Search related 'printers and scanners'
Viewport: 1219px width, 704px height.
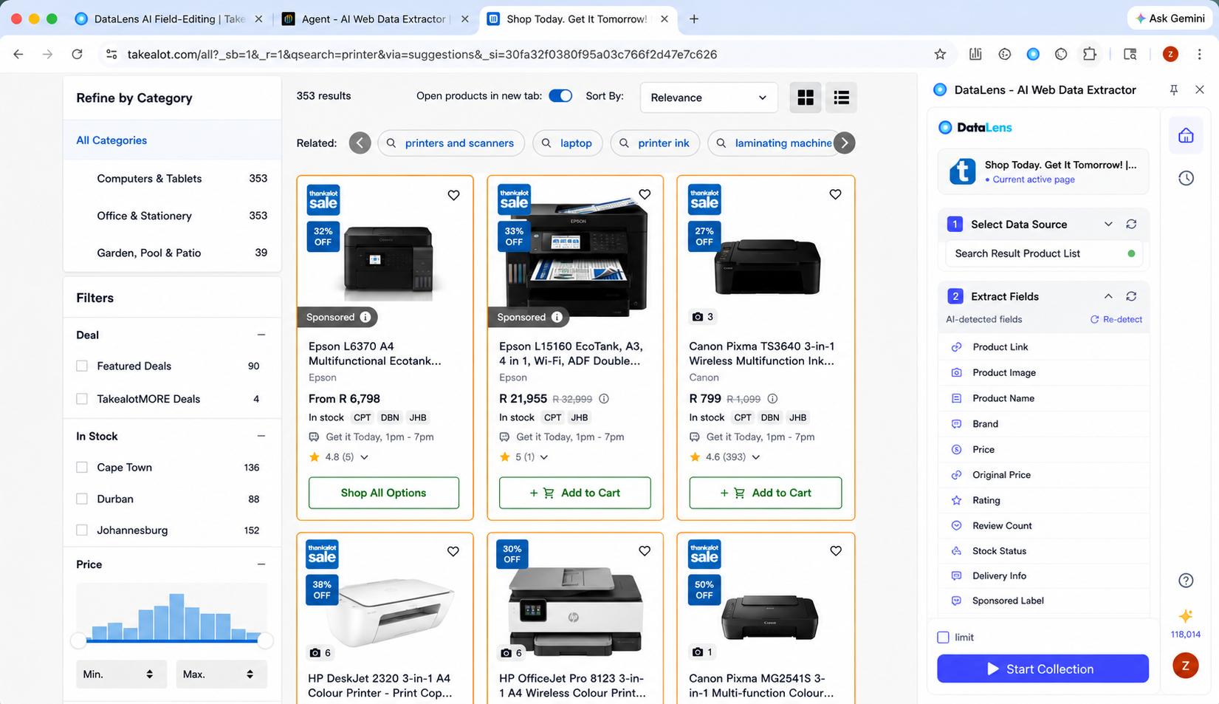tap(451, 143)
